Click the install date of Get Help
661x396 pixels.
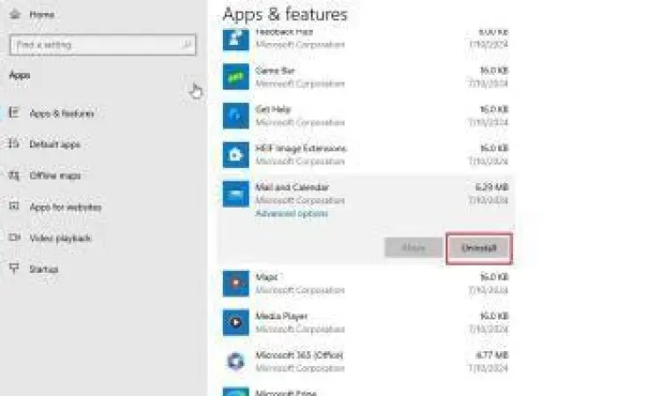click(488, 122)
